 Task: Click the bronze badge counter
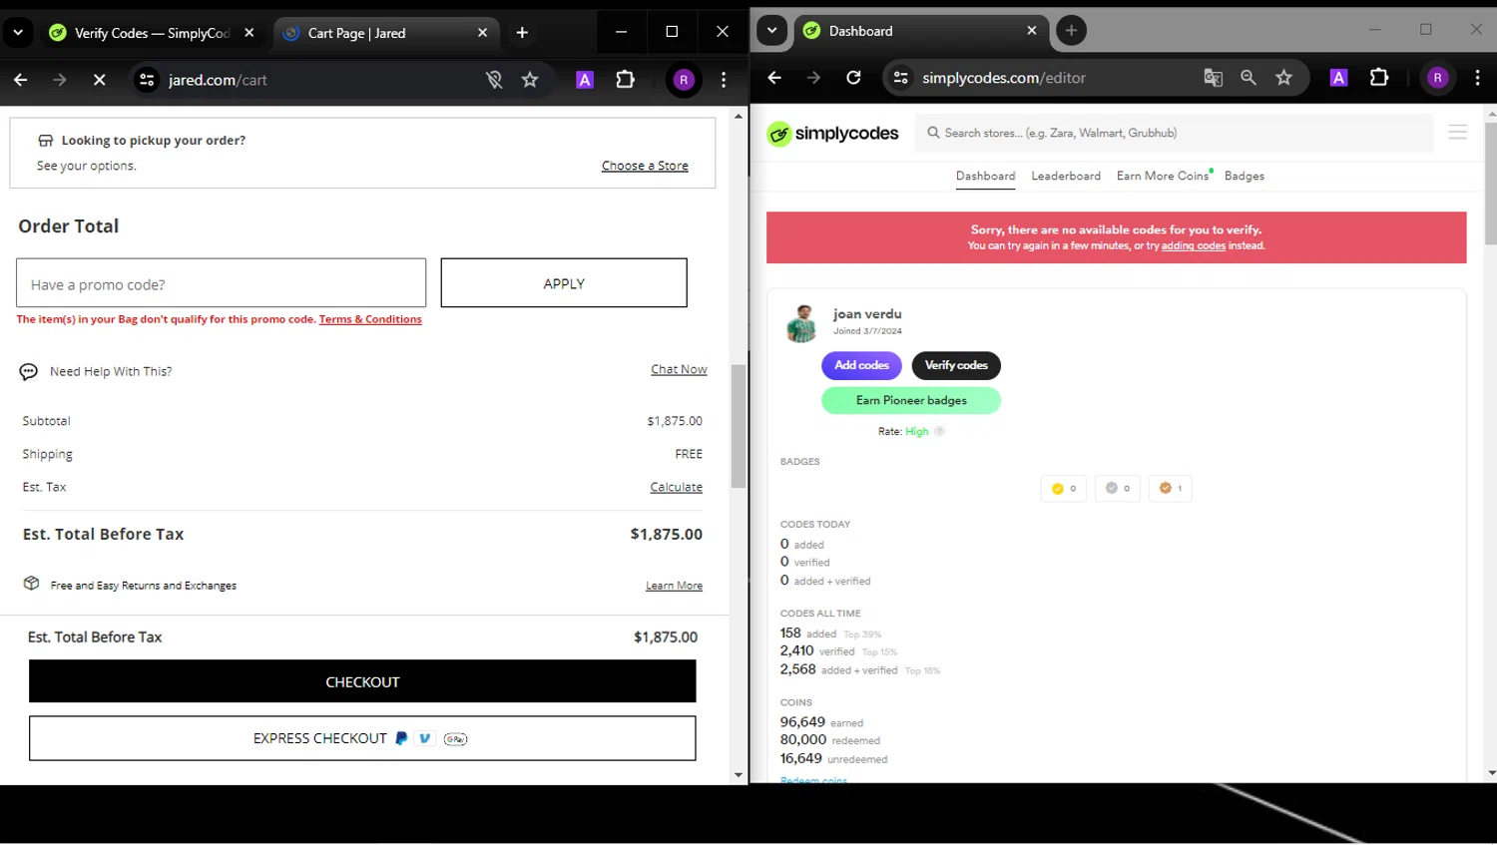[x=1171, y=489]
